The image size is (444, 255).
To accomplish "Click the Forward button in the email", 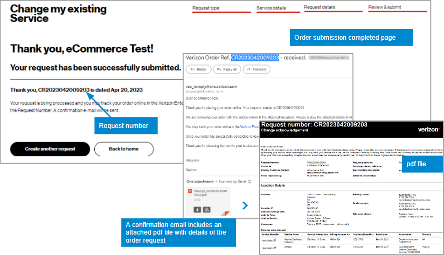I will [256, 69].
